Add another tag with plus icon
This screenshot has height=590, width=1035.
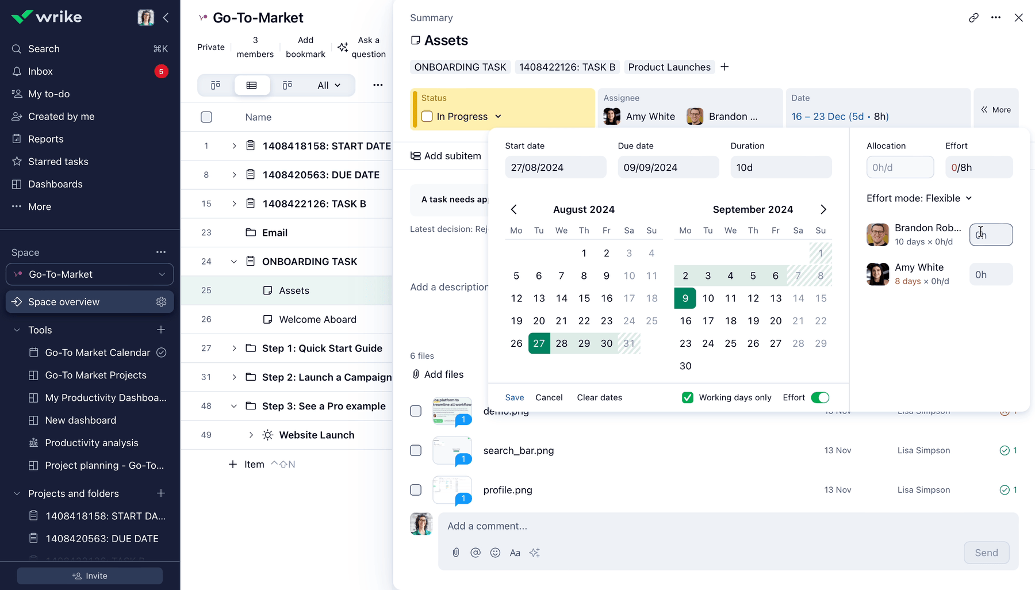725,67
